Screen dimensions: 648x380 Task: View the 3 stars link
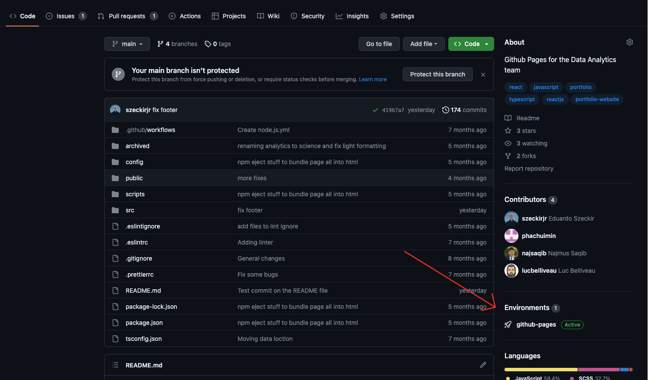[x=520, y=131]
